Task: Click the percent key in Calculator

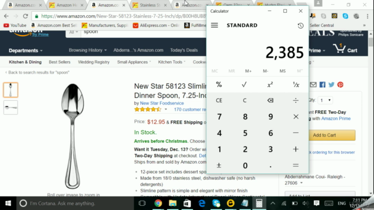Action: (219, 85)
